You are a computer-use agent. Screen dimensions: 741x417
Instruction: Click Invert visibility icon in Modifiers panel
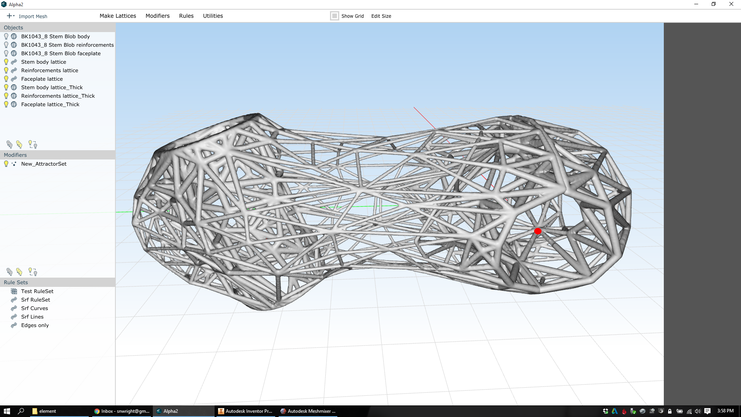pyautogui.click(x=33, y=272)
